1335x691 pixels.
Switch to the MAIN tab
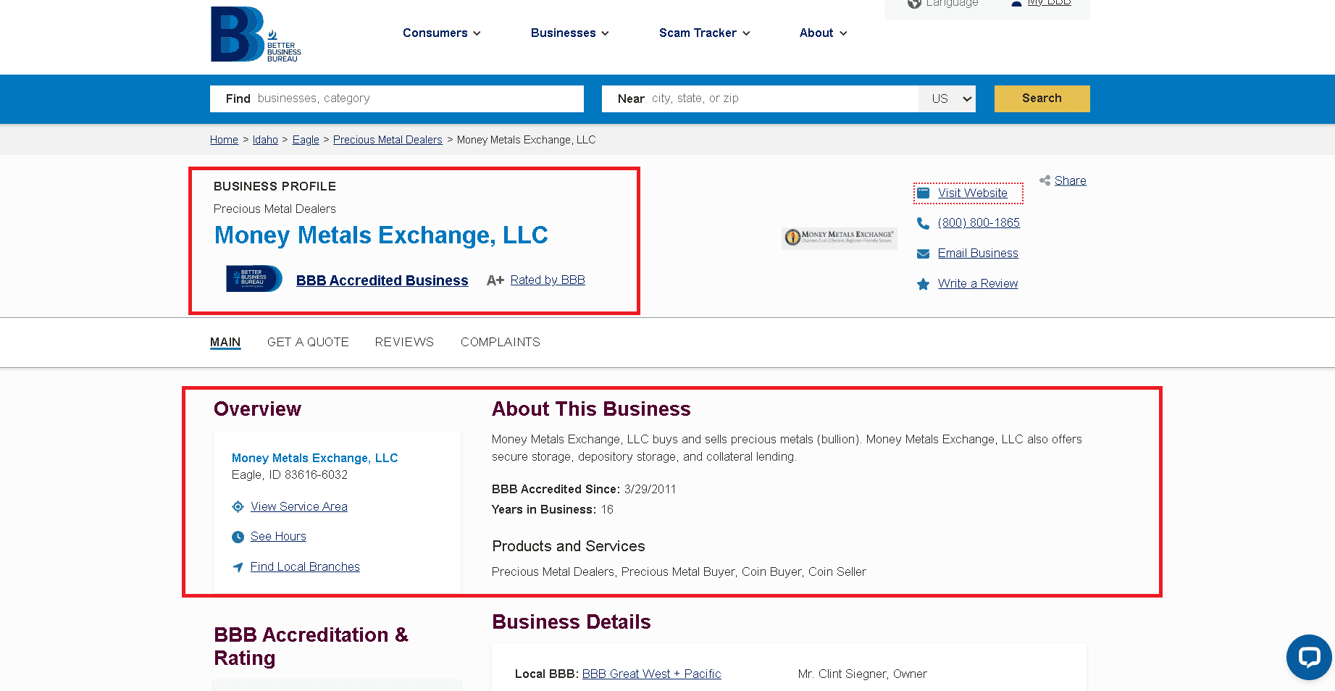point(225,342)
